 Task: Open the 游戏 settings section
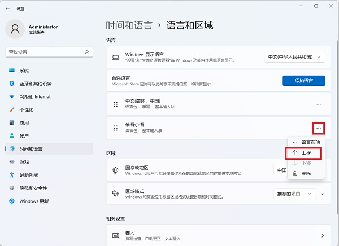click(x=24, y=161)
